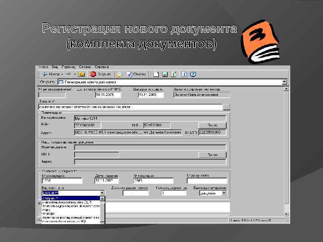Open the Единица измерения dropdown
This screenshot has height=242, width=323.
(x=224, y=193)
